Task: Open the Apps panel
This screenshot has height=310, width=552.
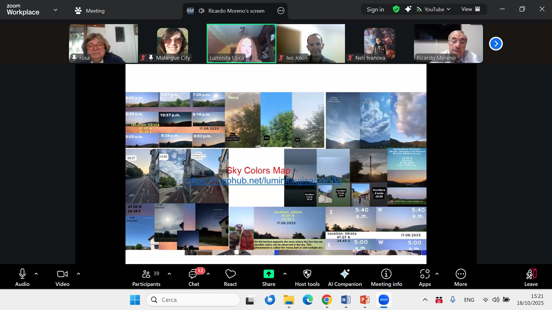Action: click(425, 277)
